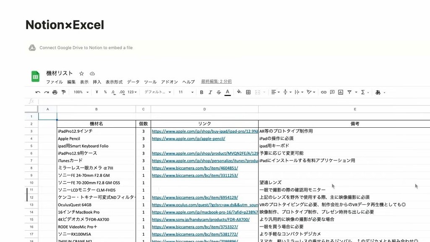Decrease decimal places
Image resolution: width=430 pixels, height=242 pixels.
click(113, 92)
